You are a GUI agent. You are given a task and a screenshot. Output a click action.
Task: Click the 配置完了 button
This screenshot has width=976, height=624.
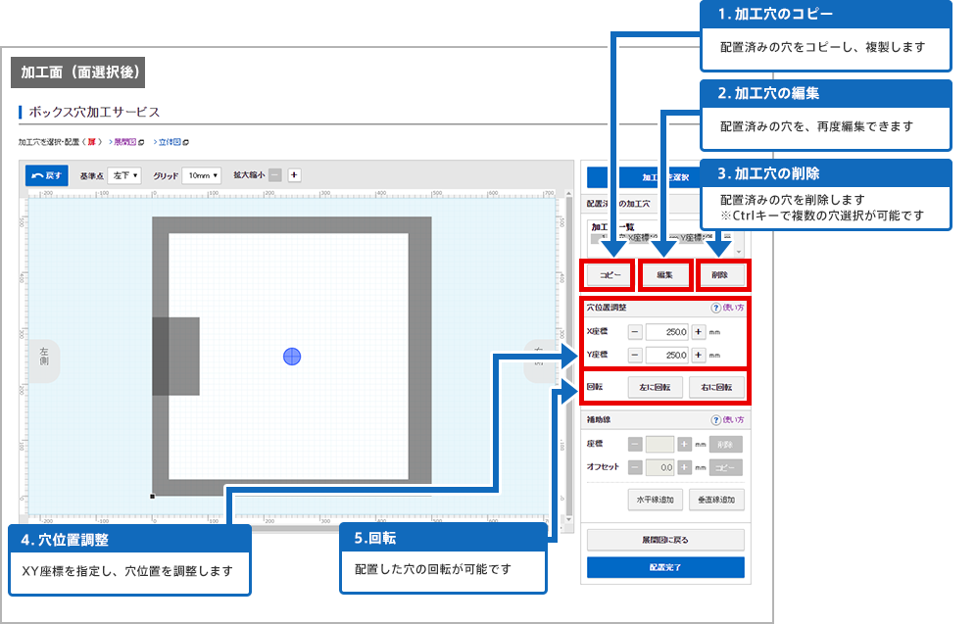665,567
